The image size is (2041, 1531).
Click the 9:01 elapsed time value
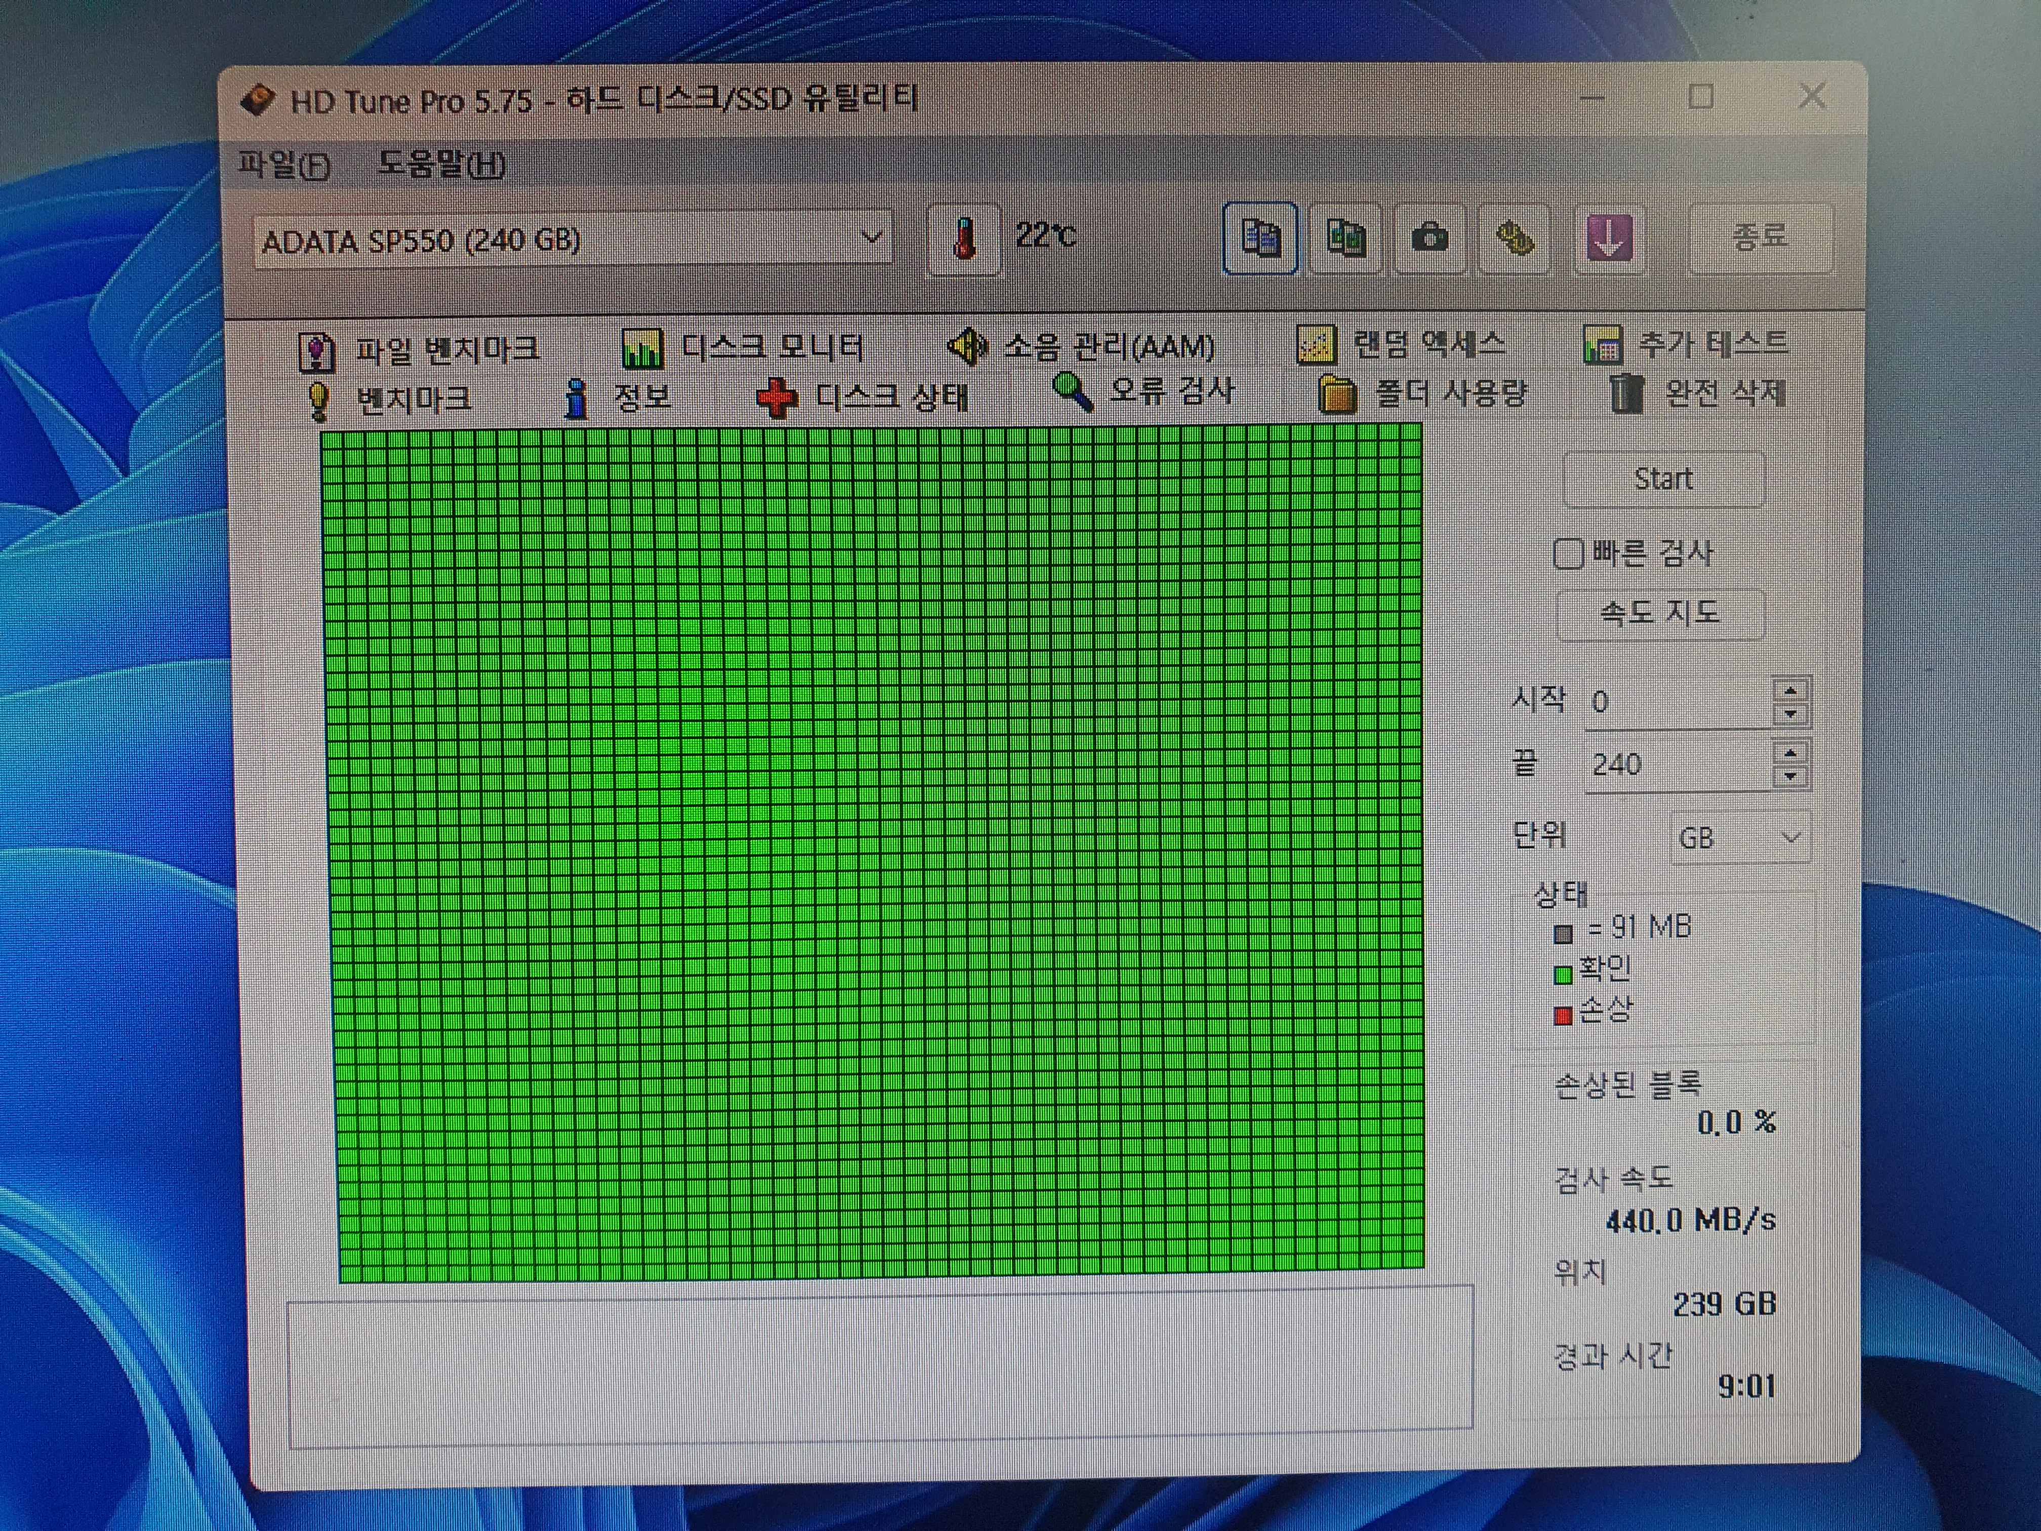1747,1385
